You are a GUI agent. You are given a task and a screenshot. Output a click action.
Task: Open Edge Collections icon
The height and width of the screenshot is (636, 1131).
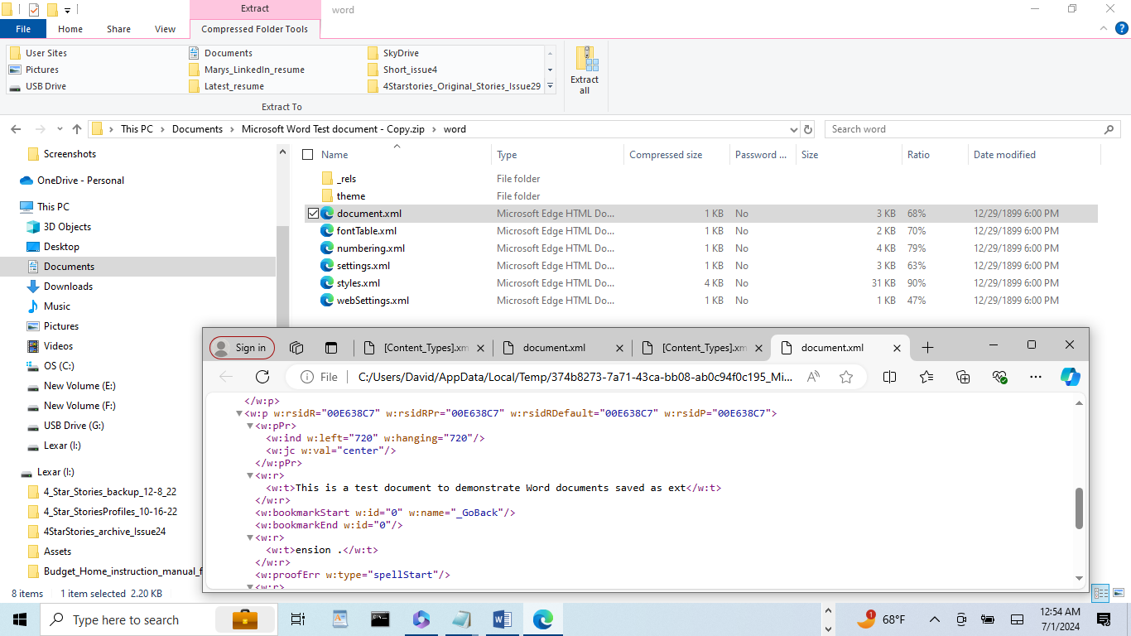(x=963, y=377)
